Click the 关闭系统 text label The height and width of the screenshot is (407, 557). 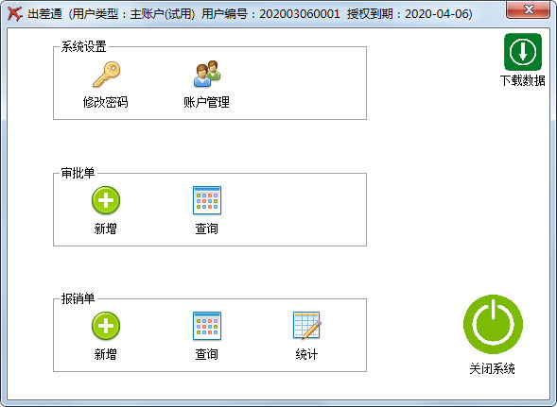(x=492, y=368)
